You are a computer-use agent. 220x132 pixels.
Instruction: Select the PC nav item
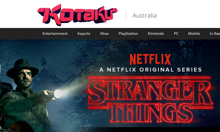click(176, 33)
